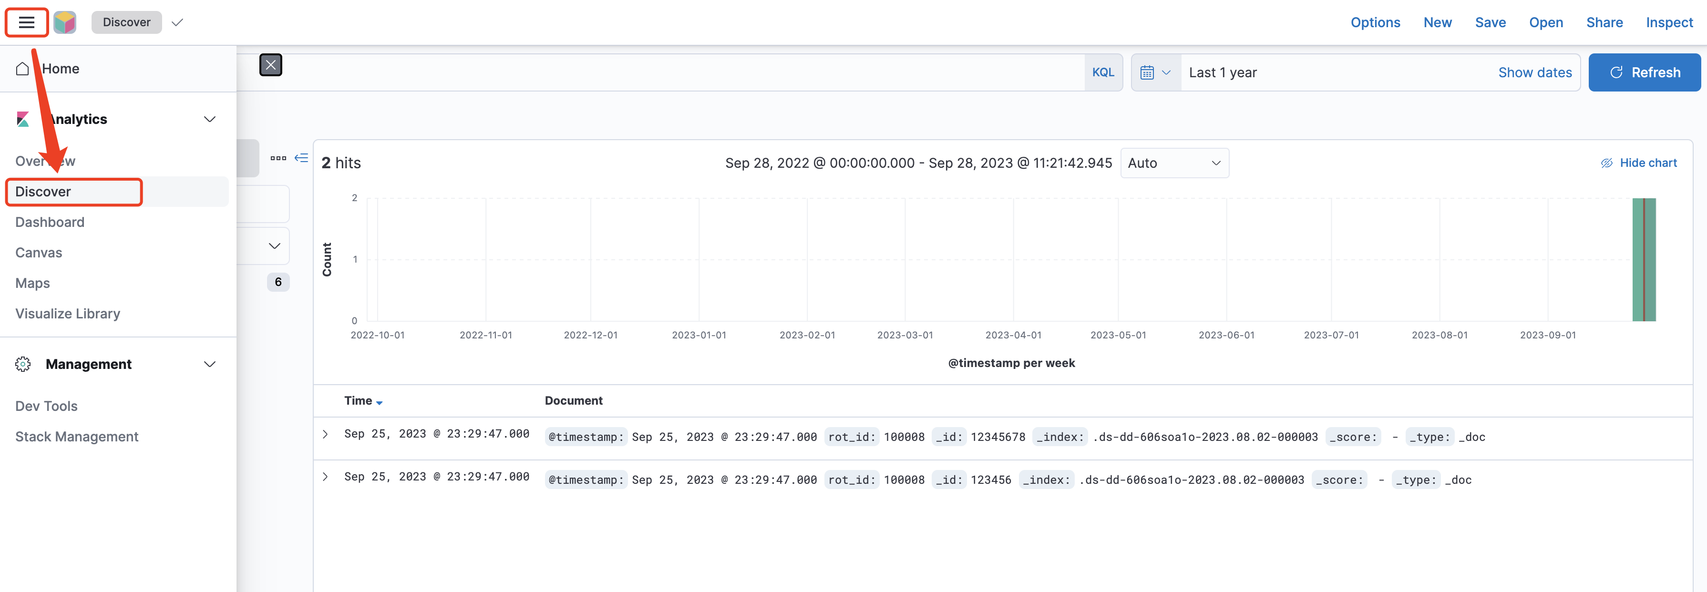Toggle KQL query language switch
This screenshot has height=592, width=1707.
pyautogui.click(x=1103, y=73)
